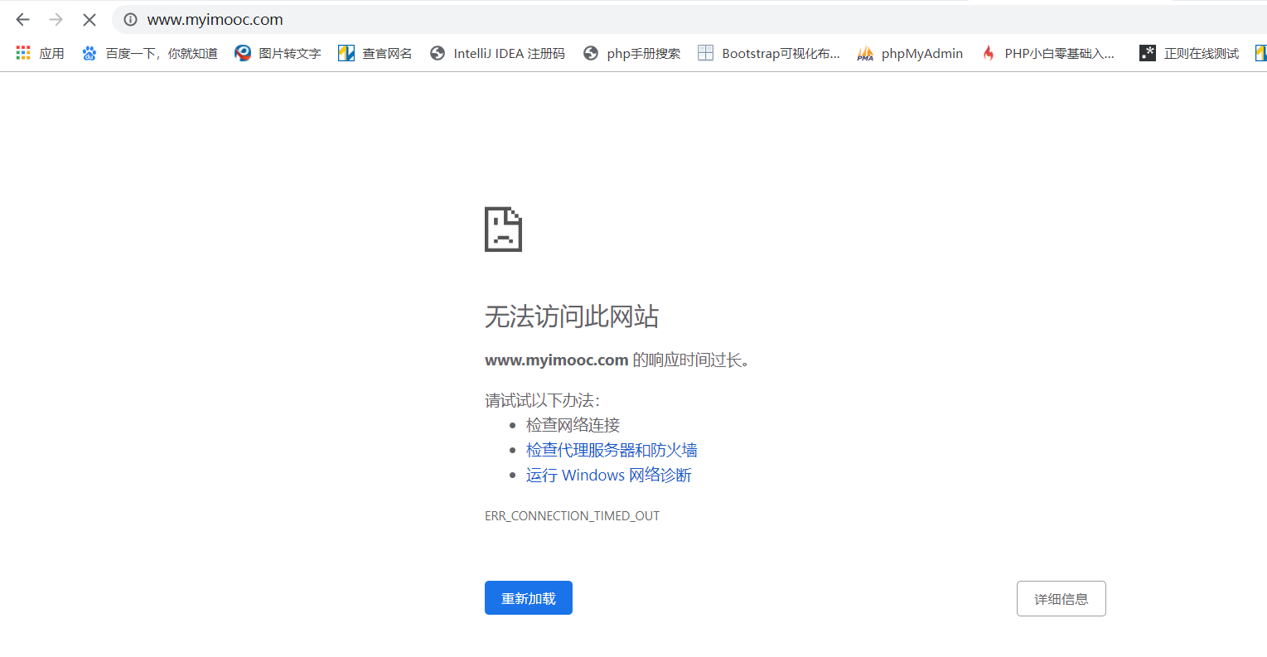Image resolution: width=1267 pixels, height=657 pixels.
Task: Click the Bootstrap可视化布 bookmark grid icon
Action: 706,53
